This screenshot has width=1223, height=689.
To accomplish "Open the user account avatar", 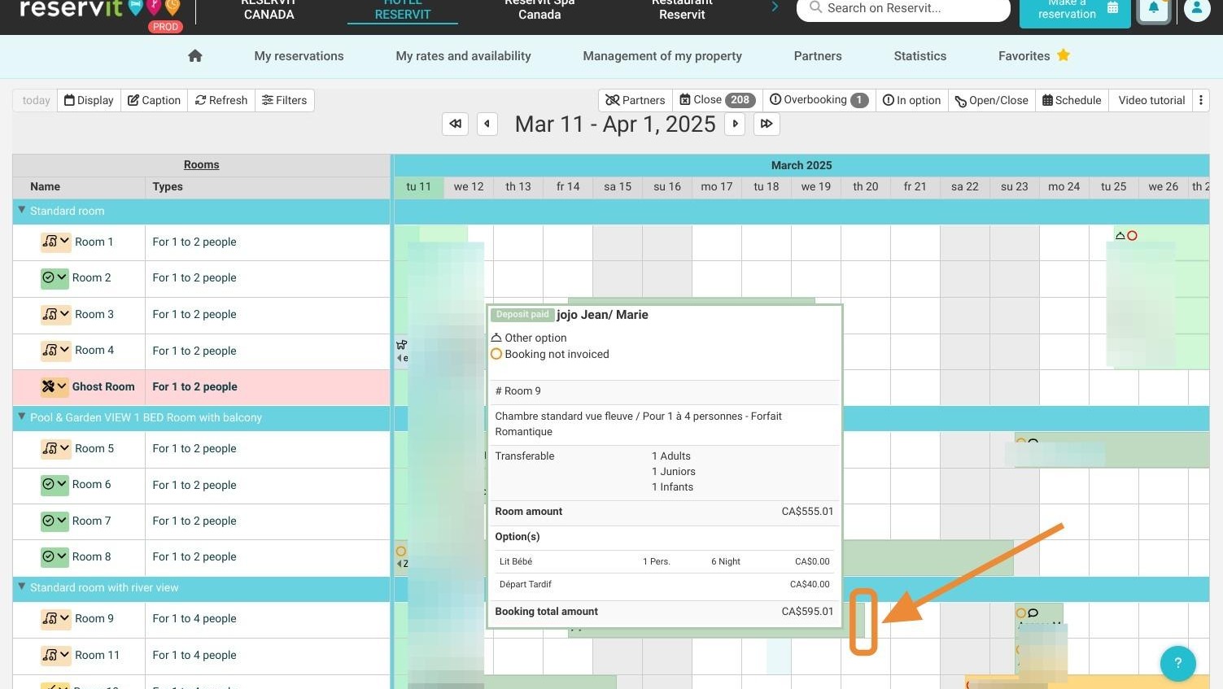I will [1196, 9].
